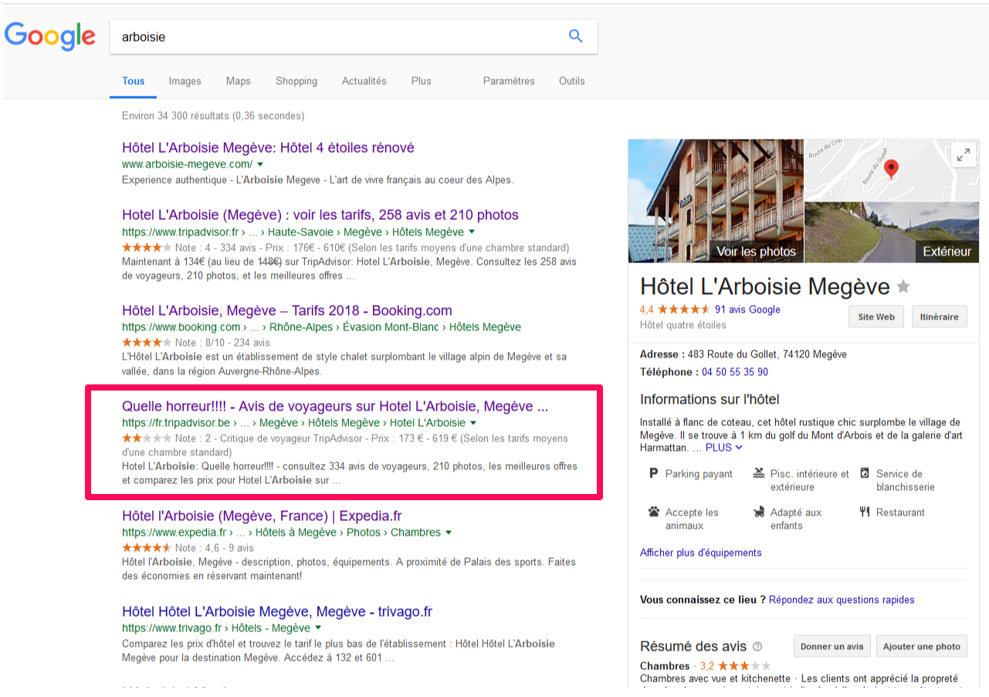Expand the hotel description with PLUS

723,448
